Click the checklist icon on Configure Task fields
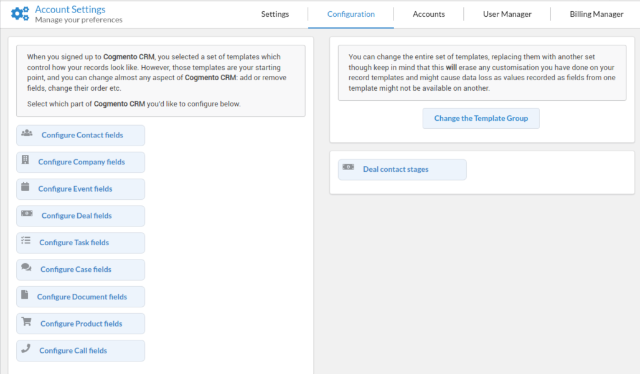Viewport: 640px width, 374px height. click(x=26, y=242)
